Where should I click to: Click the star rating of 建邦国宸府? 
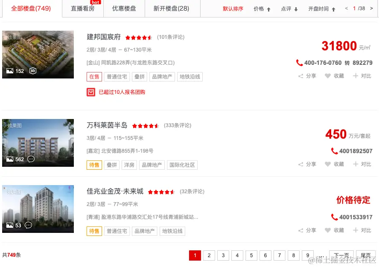pos(139,38)
